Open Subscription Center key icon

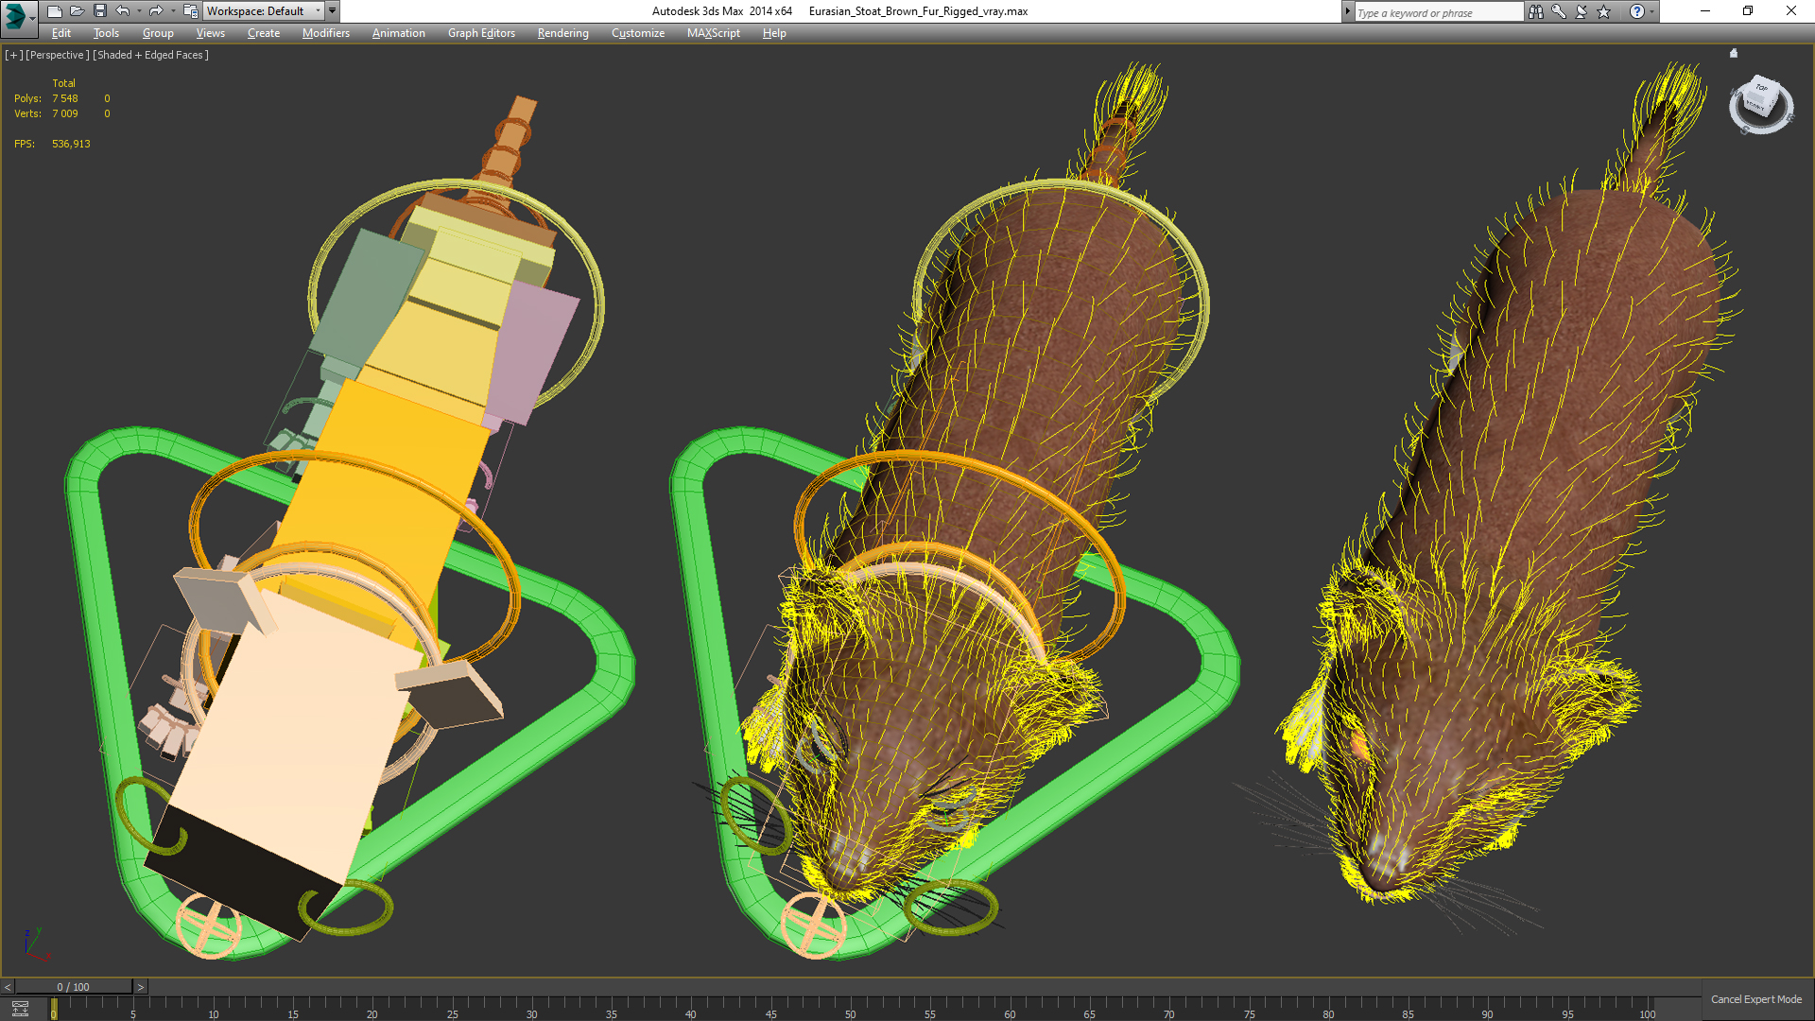coord(1559,11)
